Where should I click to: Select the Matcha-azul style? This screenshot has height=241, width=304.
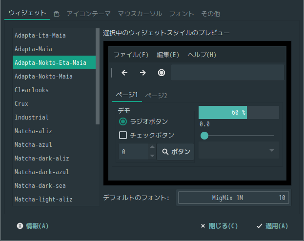54,144
